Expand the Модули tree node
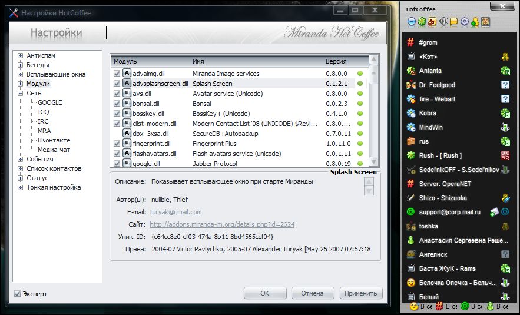 tap(20, 84)
